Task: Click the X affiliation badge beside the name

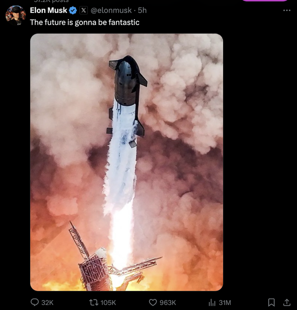Action: [x=84, y=10]
